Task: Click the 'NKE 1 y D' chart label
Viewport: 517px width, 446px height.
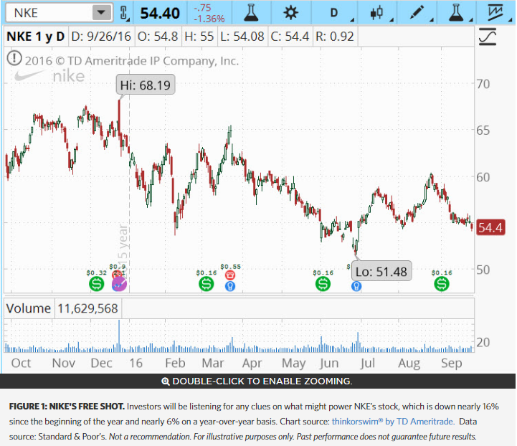Action: (x=35, y=37)
